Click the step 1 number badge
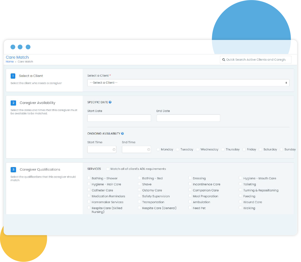This screenshot has width=301, height=262. 13,76
